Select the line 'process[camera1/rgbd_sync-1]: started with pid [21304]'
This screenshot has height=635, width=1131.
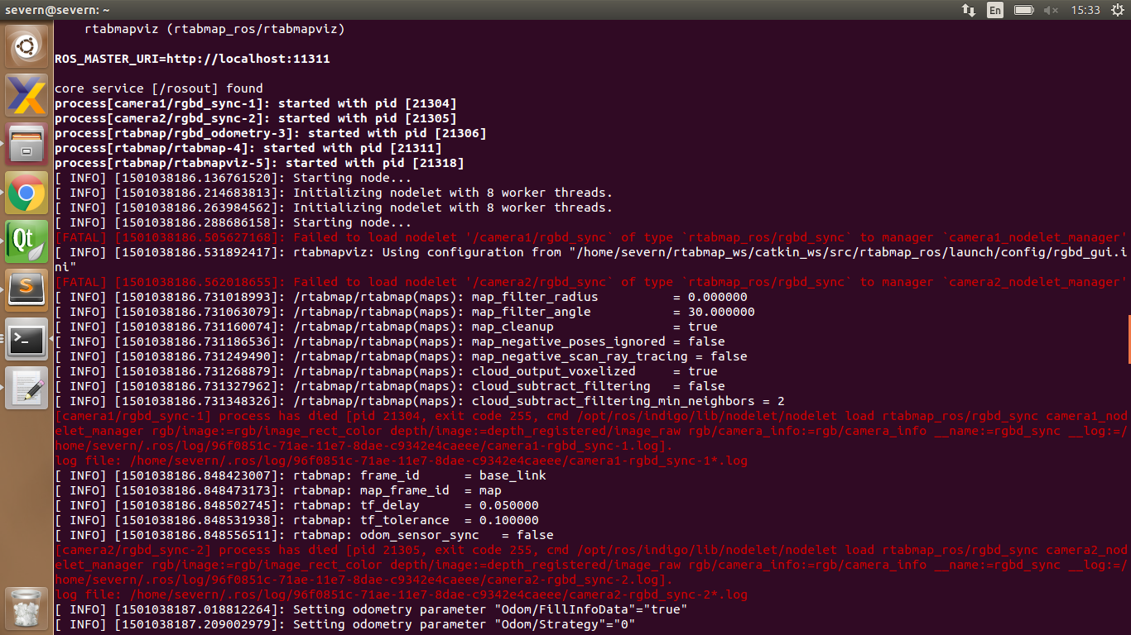256,103
